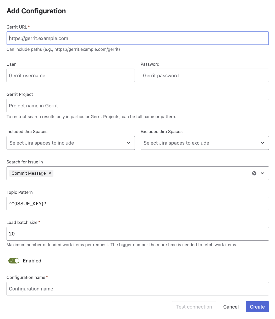
Task: Click the Gerrit password field
Action: [205, 76]
